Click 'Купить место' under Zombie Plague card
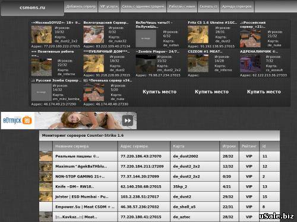Viewport: 297px width, 222px height. [x=160, y=92]
